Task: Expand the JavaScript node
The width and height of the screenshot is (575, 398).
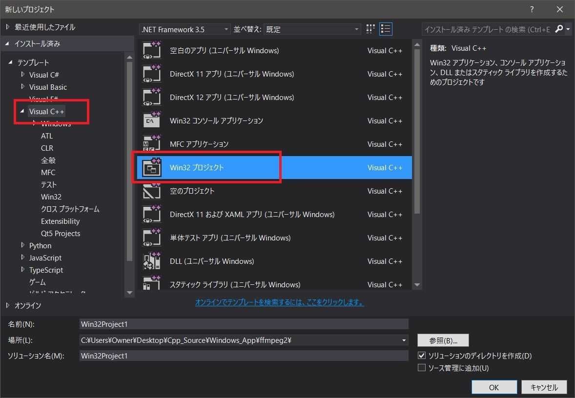Action: 23,258
